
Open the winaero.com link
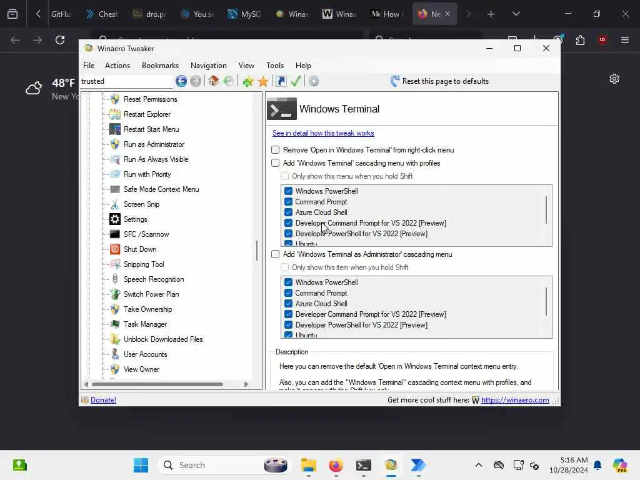[x=515, y=400]
